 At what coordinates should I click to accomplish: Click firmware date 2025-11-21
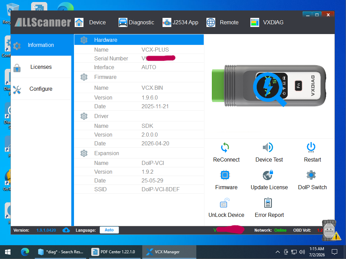(155, 106)
